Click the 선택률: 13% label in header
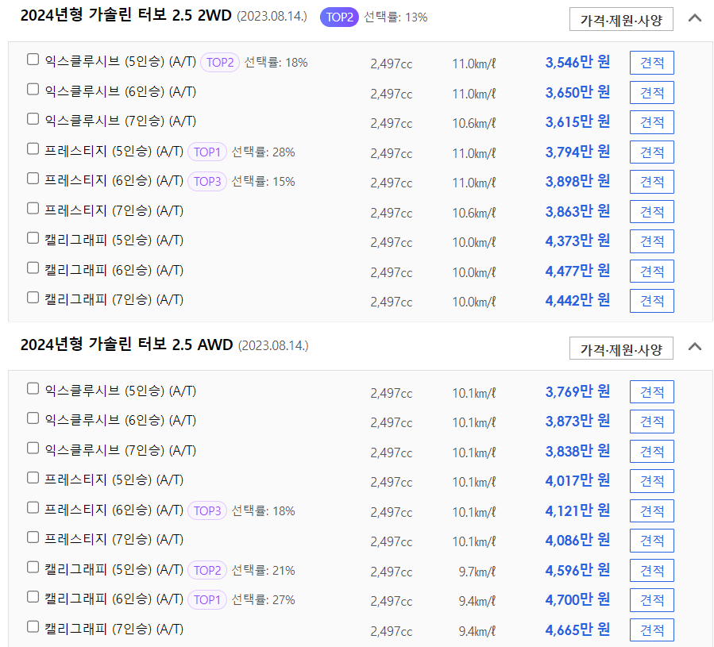Viewport: 714px width, 647px height. (396, 17)
